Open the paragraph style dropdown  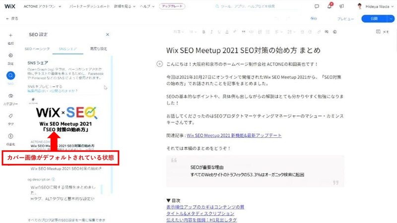click(x=179, y=32)
